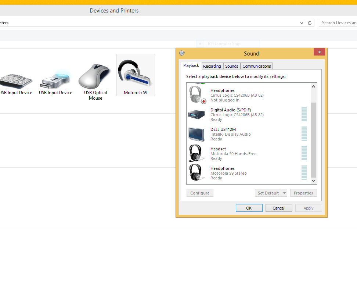Open the Set Default dropdown arrow
The height and width of the screenshot is (282, 357).
[x=285, y=193]
